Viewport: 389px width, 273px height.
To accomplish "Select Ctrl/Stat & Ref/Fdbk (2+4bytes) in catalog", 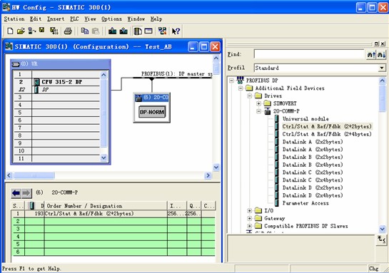I will (327, 134).
